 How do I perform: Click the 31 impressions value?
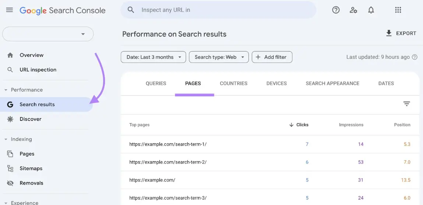coord(361,180)
